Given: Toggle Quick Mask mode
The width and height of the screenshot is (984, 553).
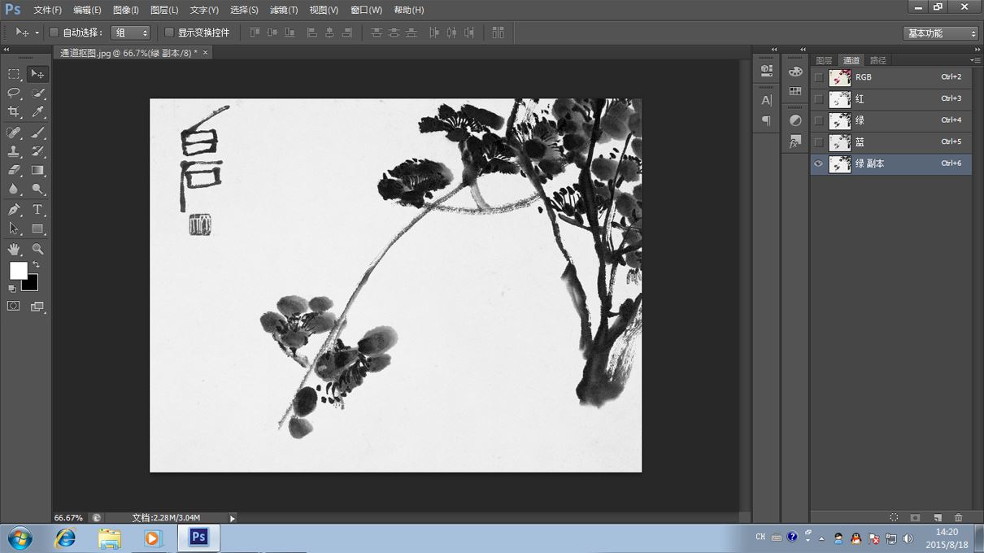Looking at the screenshot, I should click(14, 307).
